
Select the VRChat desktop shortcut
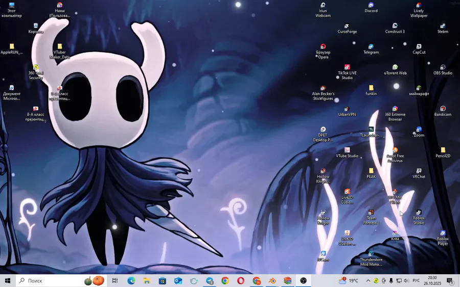click(x=419, y=173)
